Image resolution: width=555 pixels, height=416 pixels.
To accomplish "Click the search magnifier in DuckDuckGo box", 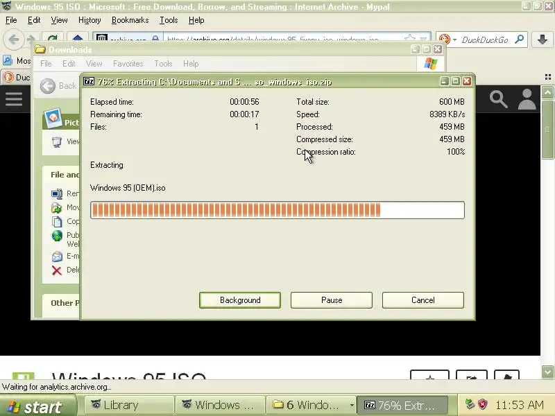I will 520,40.
